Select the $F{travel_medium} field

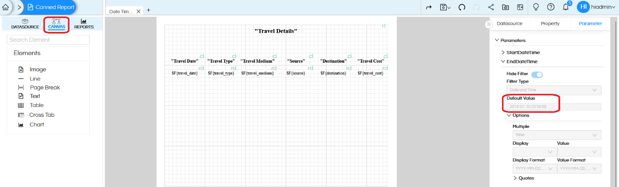point(257,73)
